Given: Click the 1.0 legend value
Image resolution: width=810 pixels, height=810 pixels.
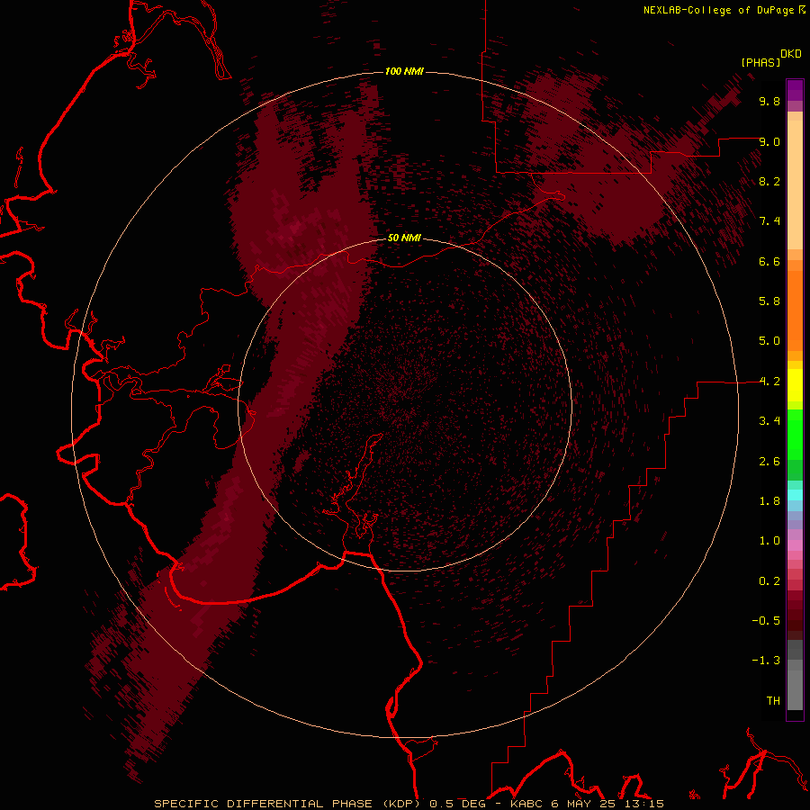Looking at the screenshot, I should click(x=769, y=541).
